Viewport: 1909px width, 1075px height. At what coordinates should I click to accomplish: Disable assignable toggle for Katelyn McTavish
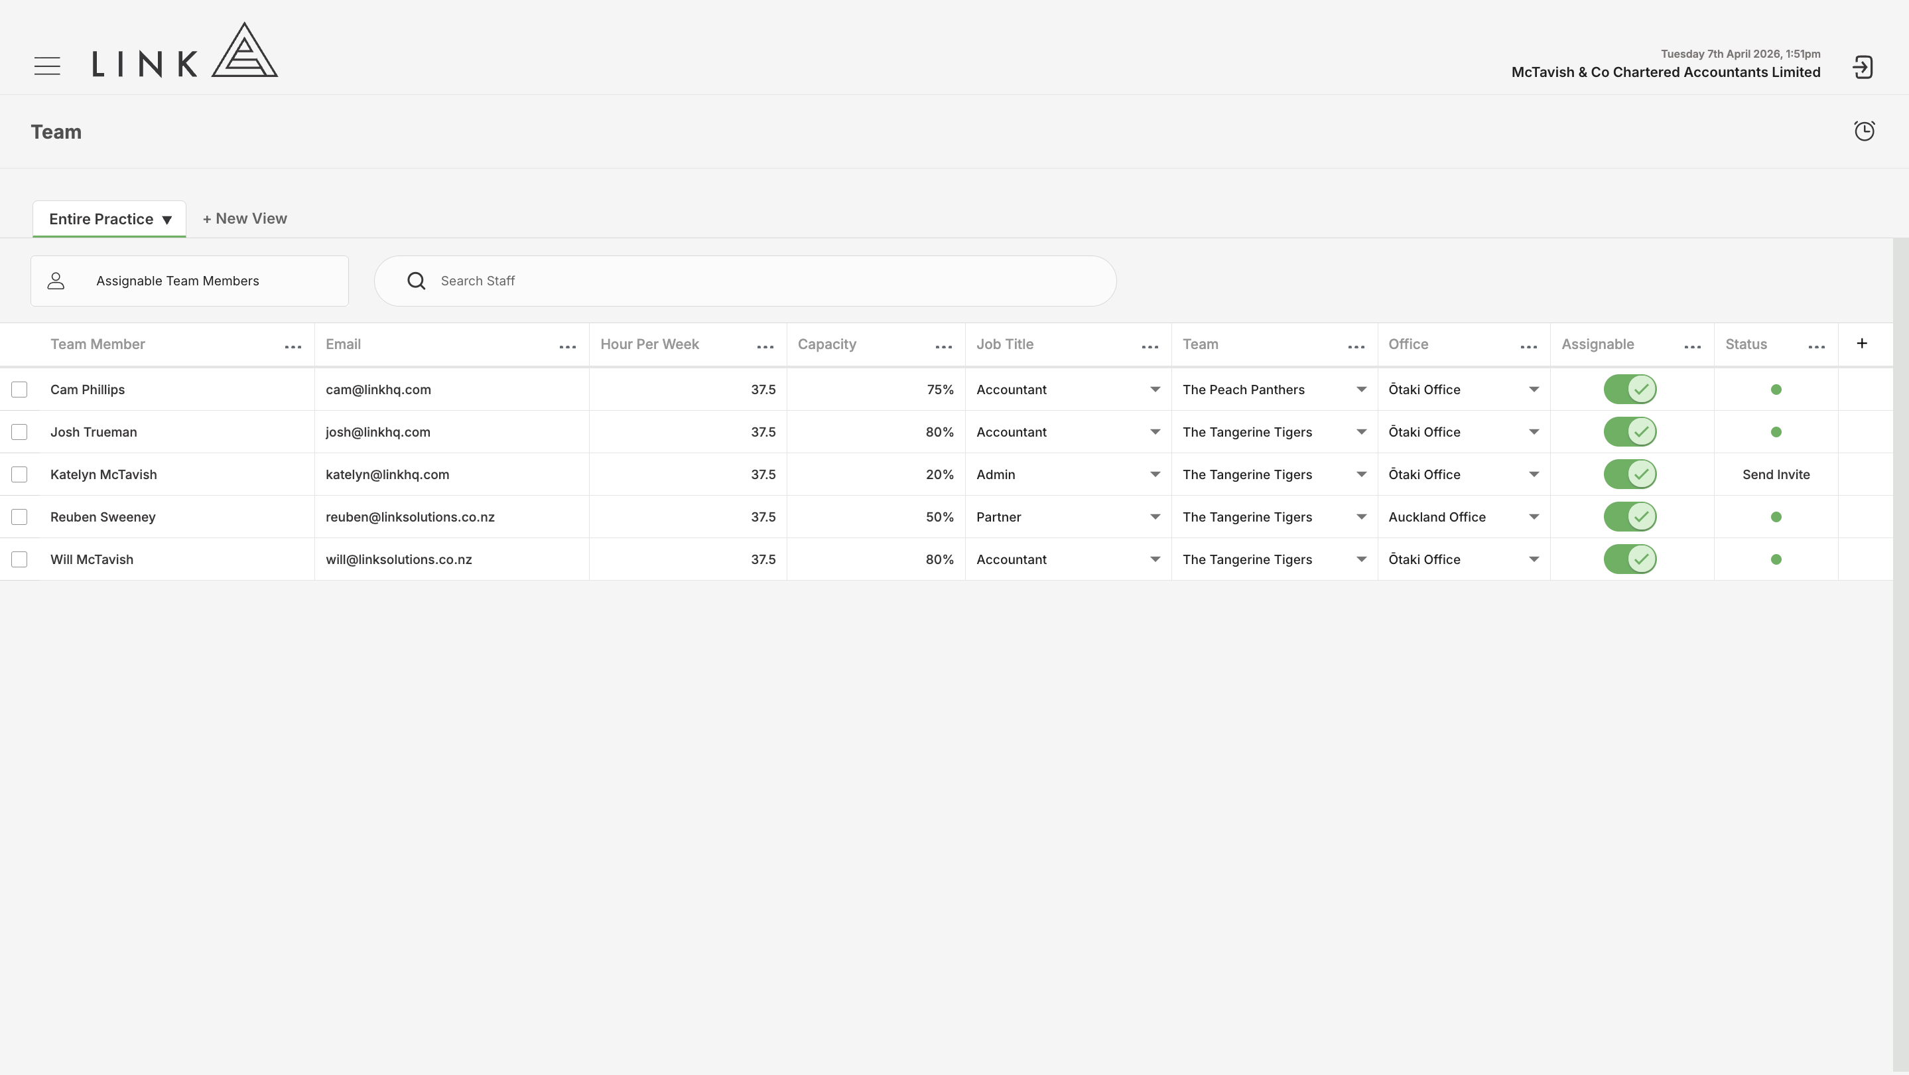tap(1630, 474)
